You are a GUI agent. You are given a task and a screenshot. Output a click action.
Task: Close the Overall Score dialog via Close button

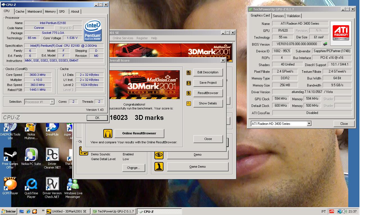pos(208,139)
